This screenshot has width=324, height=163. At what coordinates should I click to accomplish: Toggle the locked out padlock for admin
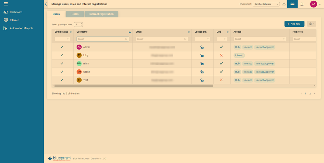202,47
